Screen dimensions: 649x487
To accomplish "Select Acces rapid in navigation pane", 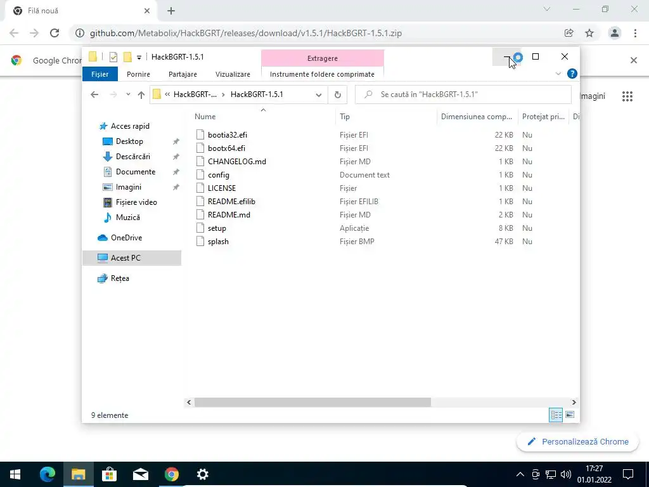I will [130, 126].
